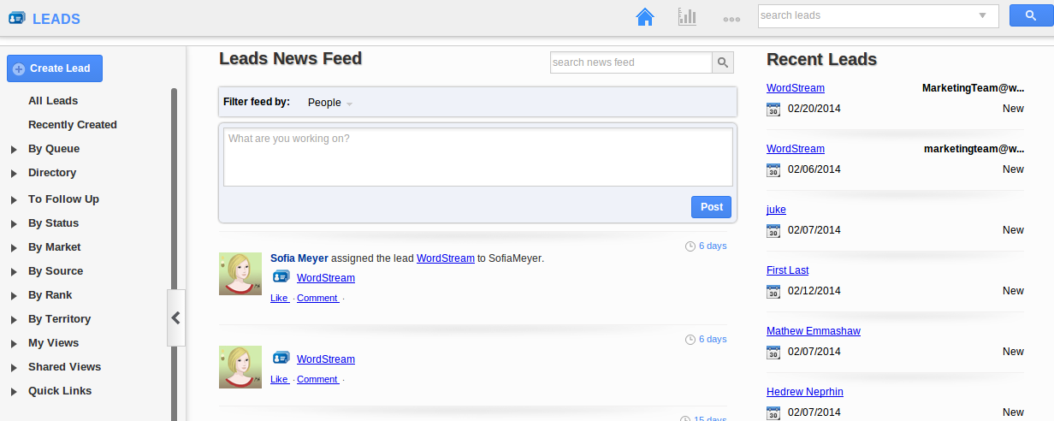Open the home icon in top bar
This screenshot has height=421, width=1054.
tap(645, 16)
